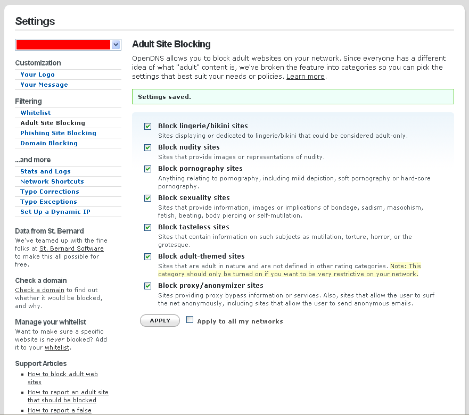Click the Check a domain link
Viewport: 469px width, 415px height.
click(39, 290)
